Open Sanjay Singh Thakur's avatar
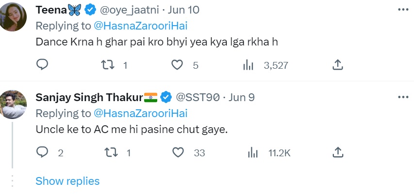Screen dimensions: 414x194 point(13,104)
